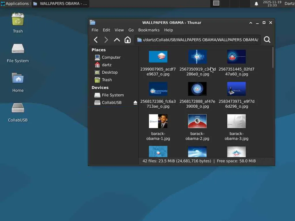Open the Bookmarks menu
Viewport: 295px width, 221px height.
click(x=149, y=30)
